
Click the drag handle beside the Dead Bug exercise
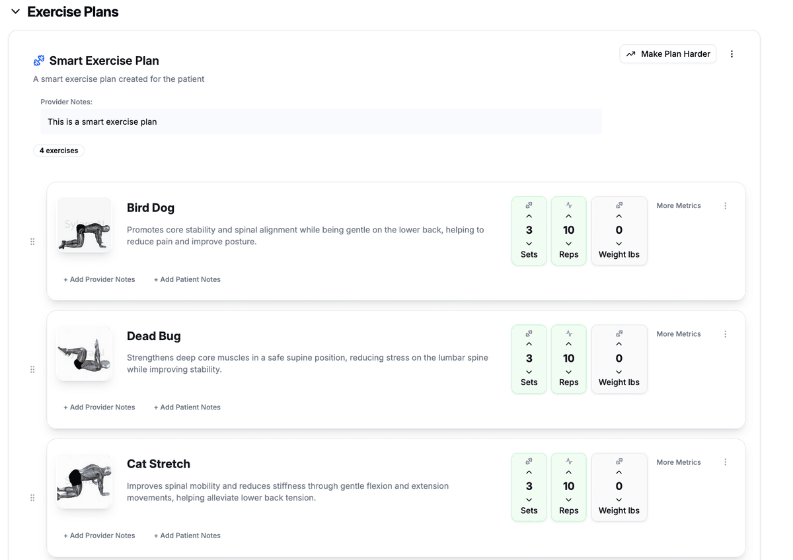(32, 369)
